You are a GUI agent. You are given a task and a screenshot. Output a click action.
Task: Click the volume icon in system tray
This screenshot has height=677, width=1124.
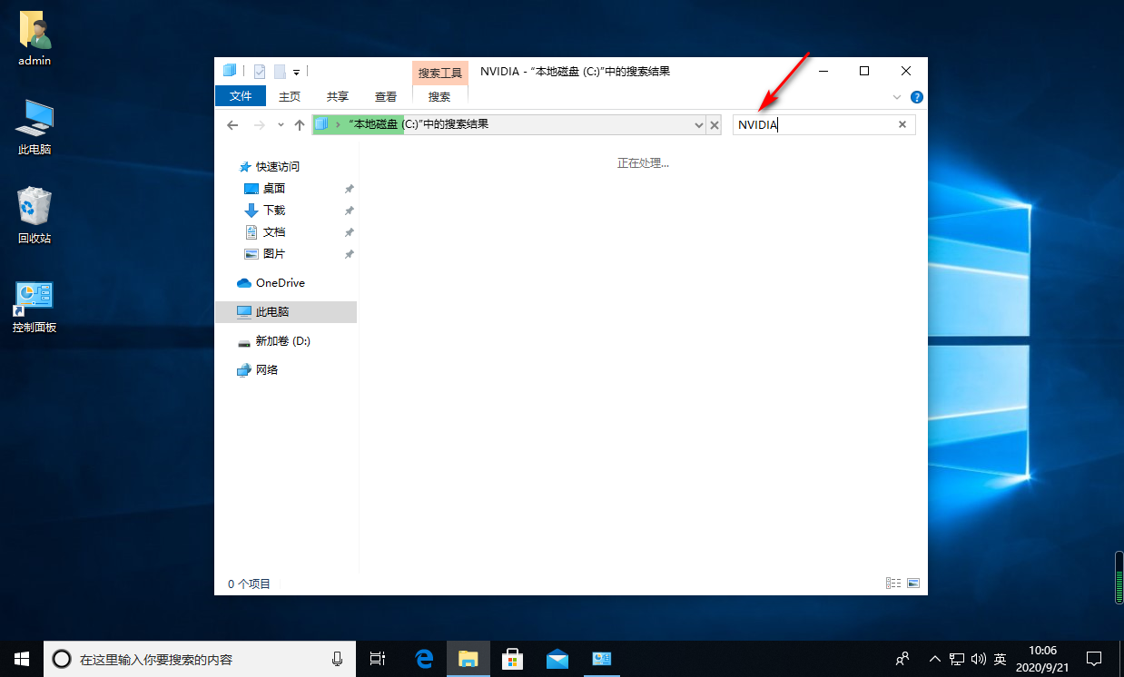point(980,658)
